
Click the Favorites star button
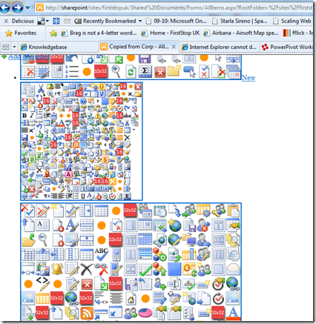[x=21, y=33]
